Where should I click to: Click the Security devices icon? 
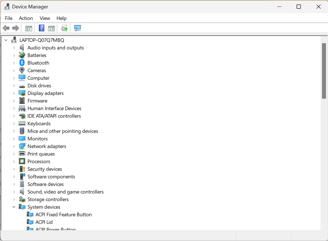22,169
